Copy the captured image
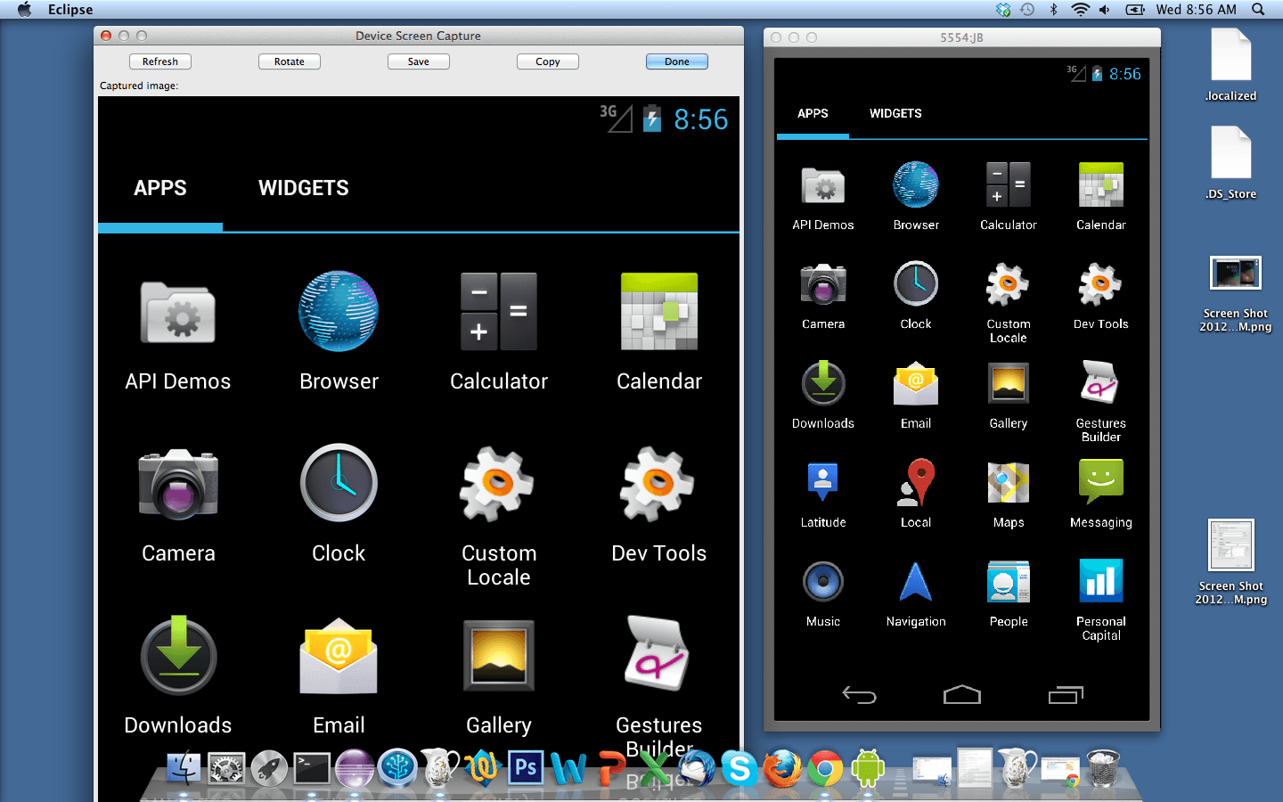This screenshot has width=1283, height=802. tap(548, 61)
